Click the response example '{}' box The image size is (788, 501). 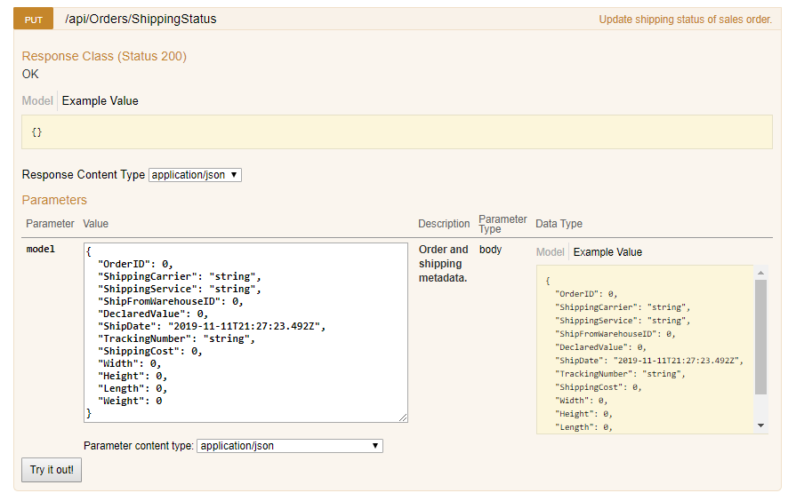coord(397,132)
